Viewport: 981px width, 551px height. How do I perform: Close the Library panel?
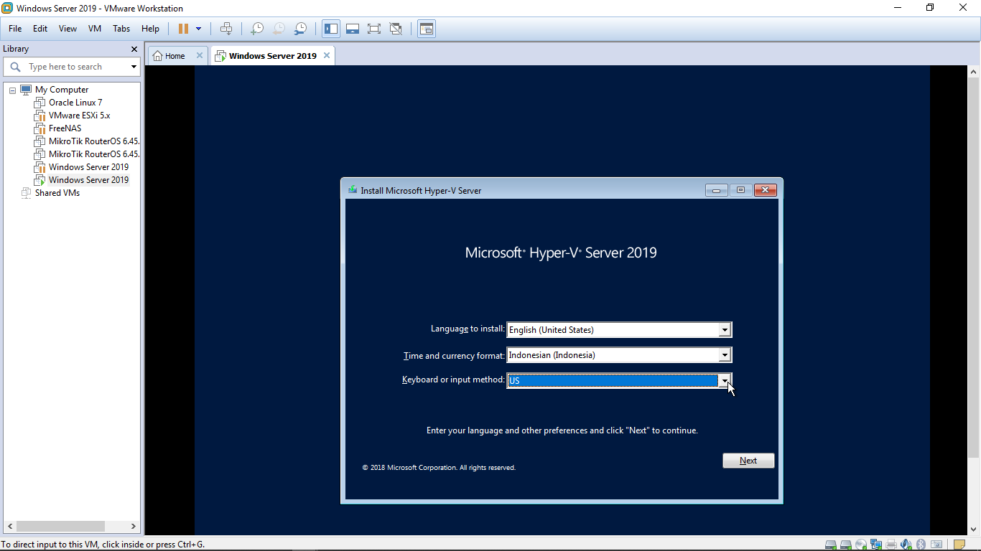pyautogui.click(x=134, y=49)
